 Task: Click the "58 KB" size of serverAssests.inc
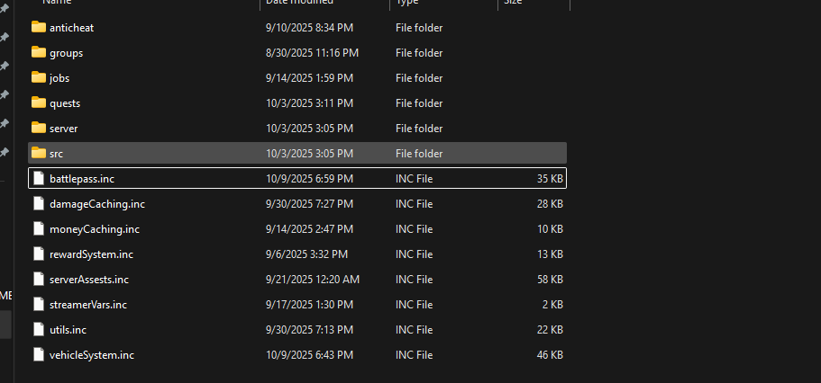tap(550, 280)
